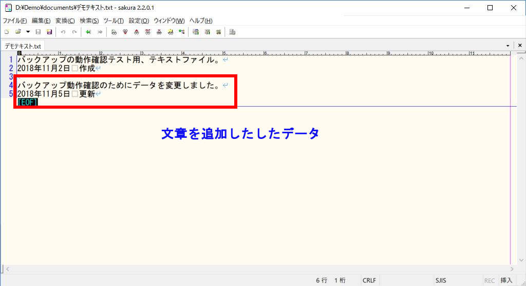Click the last toolbar icon on right
This screenshot has width=526, height=286.
(232, 32)
